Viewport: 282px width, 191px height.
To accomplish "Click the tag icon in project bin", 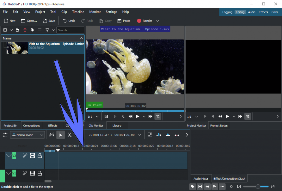I will coord(32,30).
